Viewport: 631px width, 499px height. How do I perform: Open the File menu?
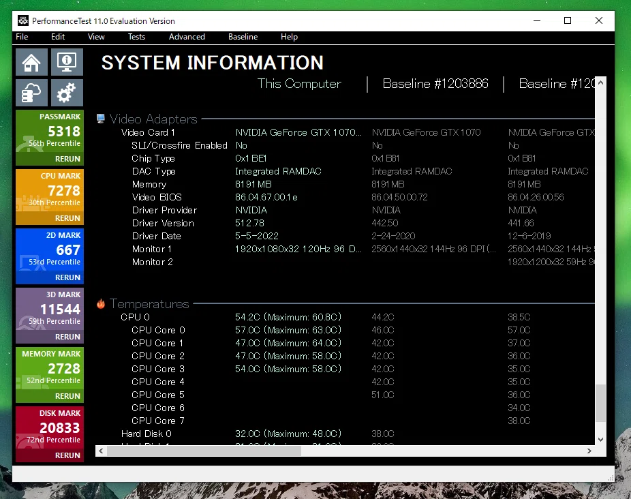[x=22, y=37]
